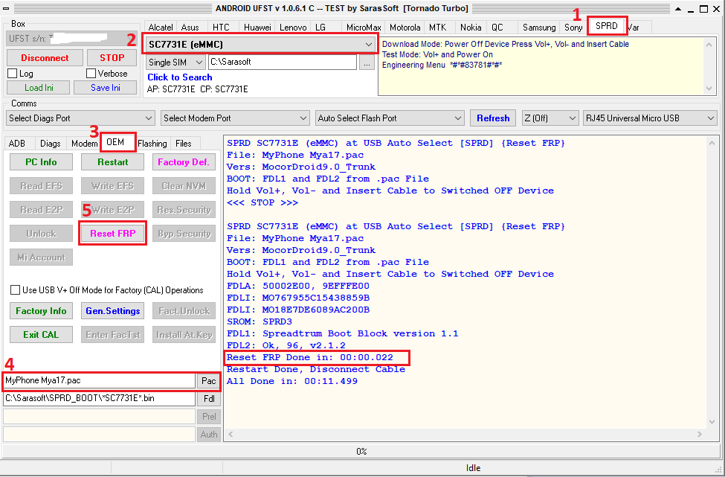
Task: Click the C:\Sarasoft path field
Action: point(283,62)
